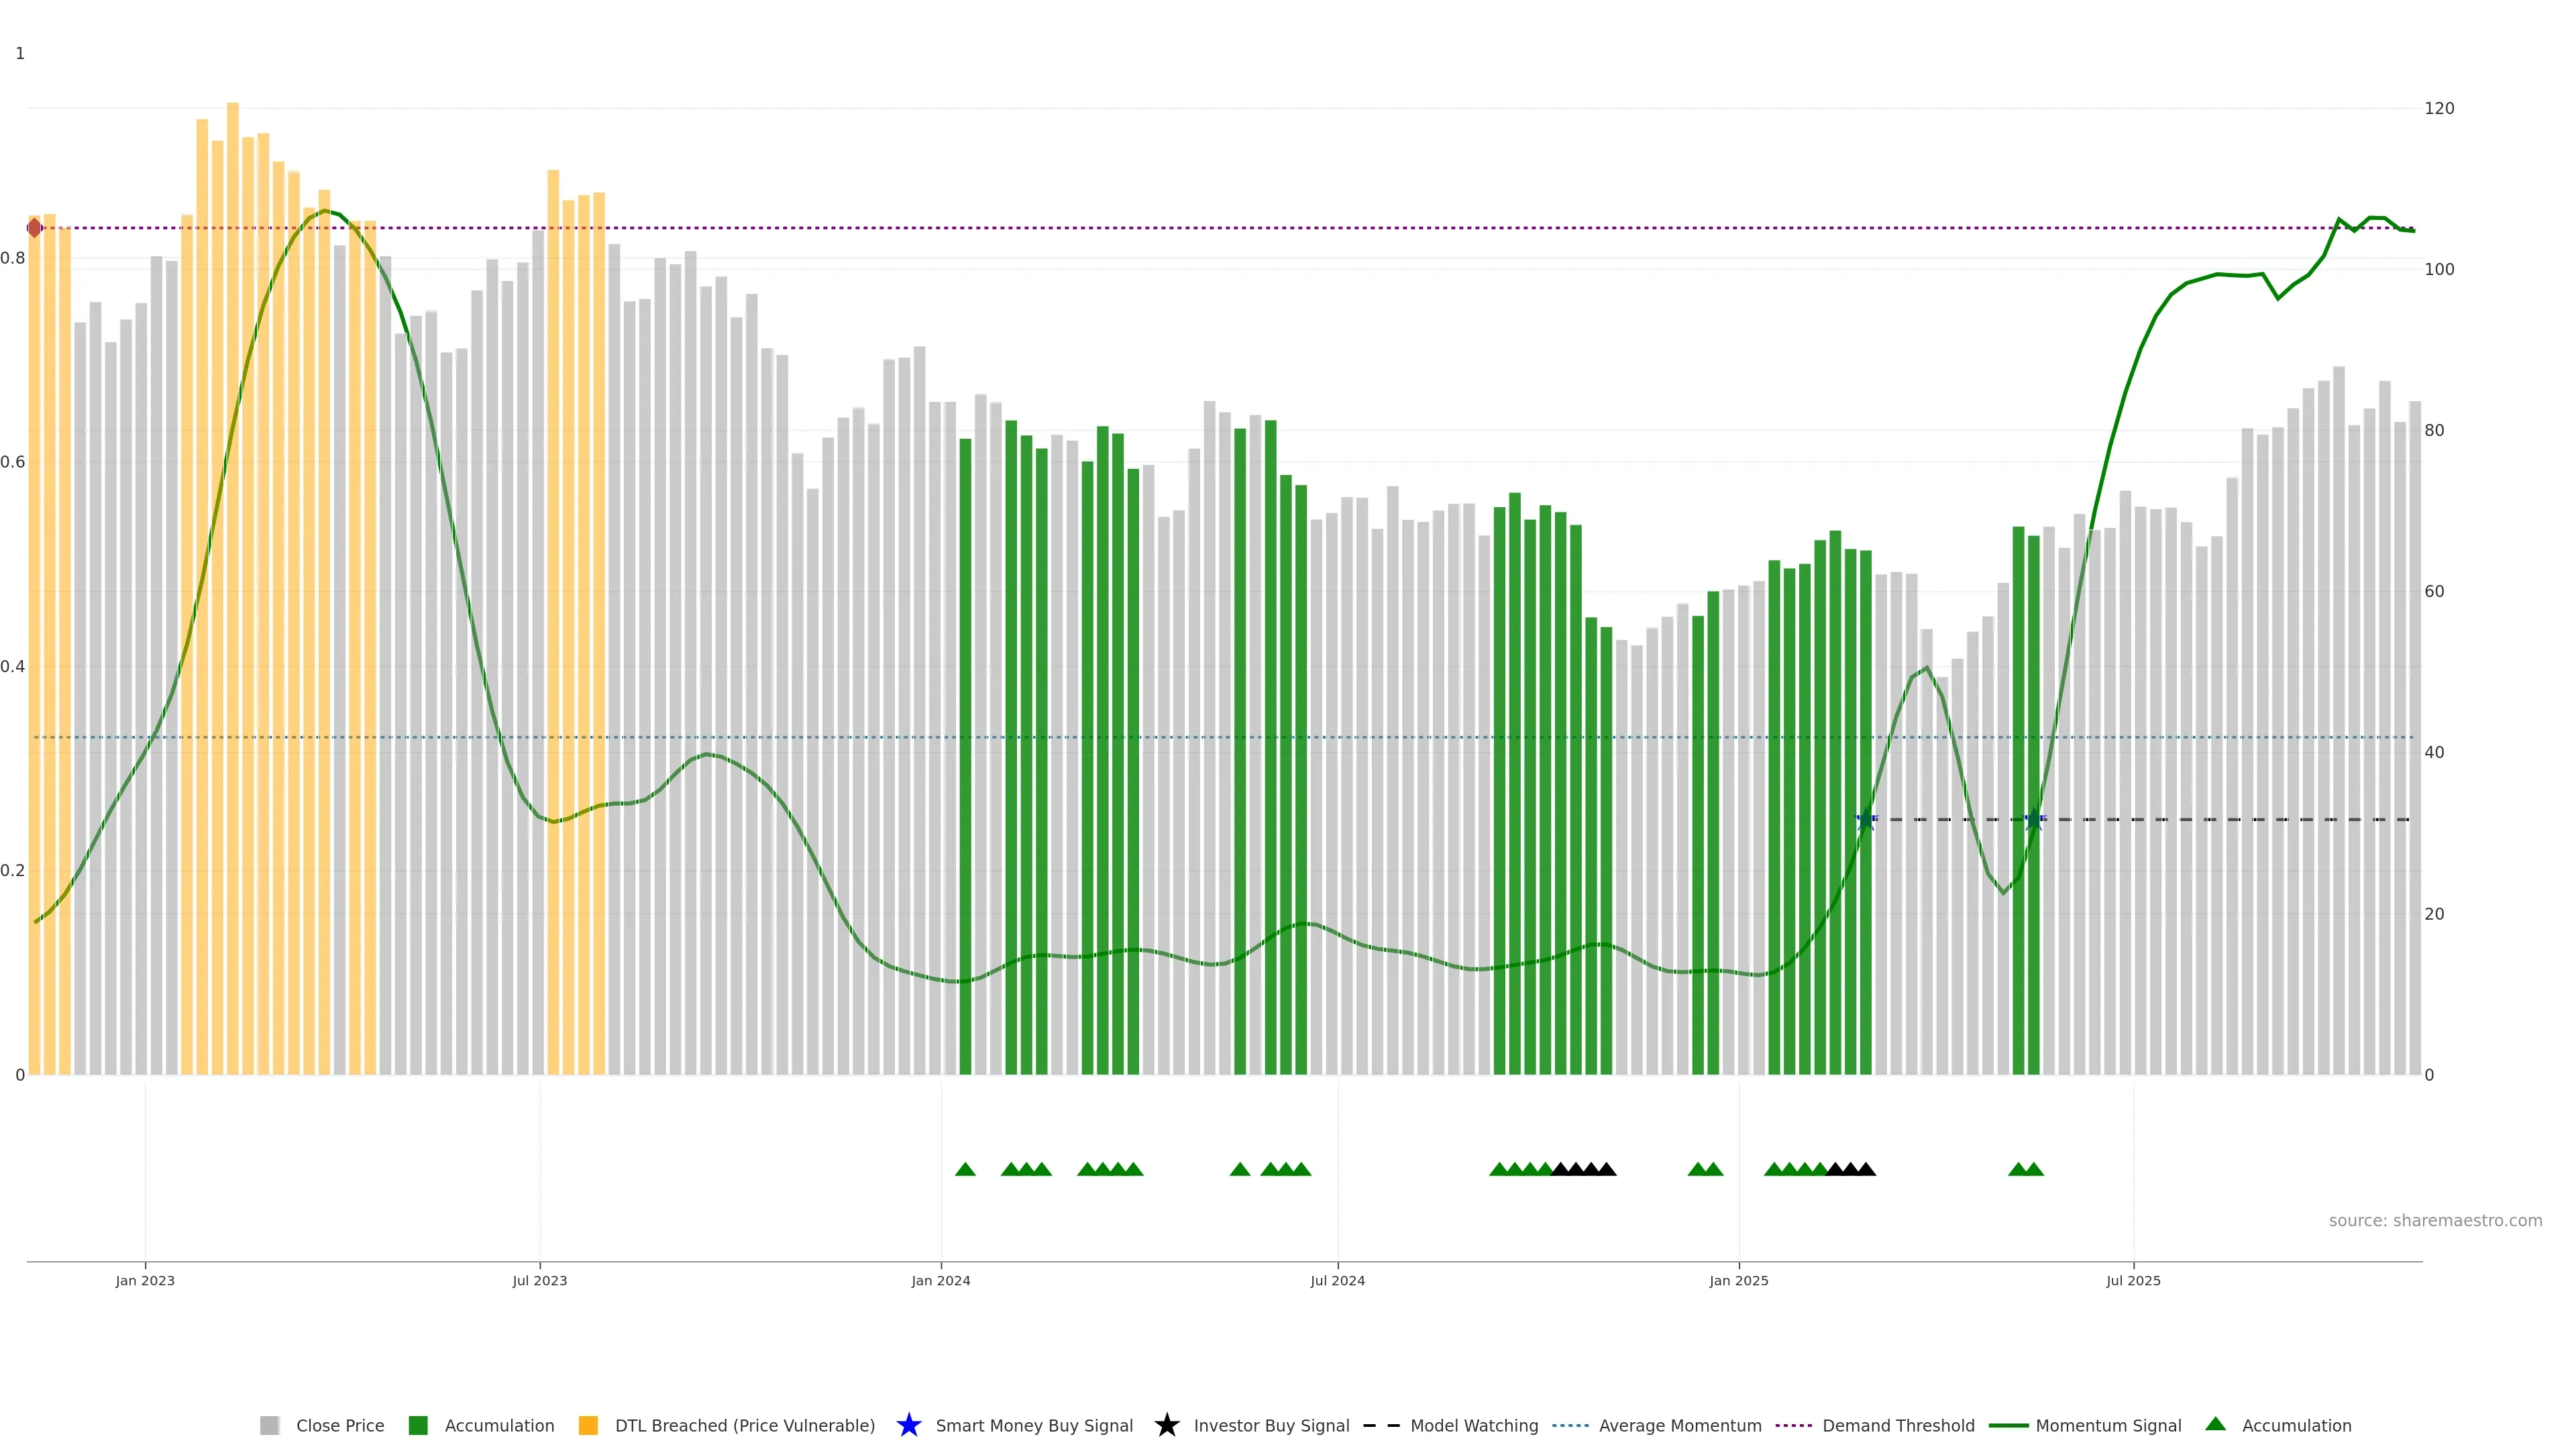Click the orange DTL Breached legend swatch
This screenshot has width=2576, height=1449.
click(x=588, y=1425)
